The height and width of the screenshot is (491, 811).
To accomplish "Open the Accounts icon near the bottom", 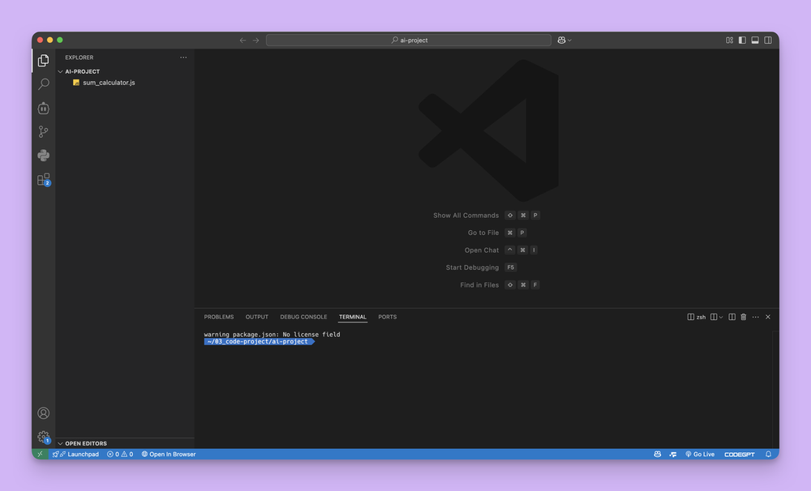I will pos(43,413).
